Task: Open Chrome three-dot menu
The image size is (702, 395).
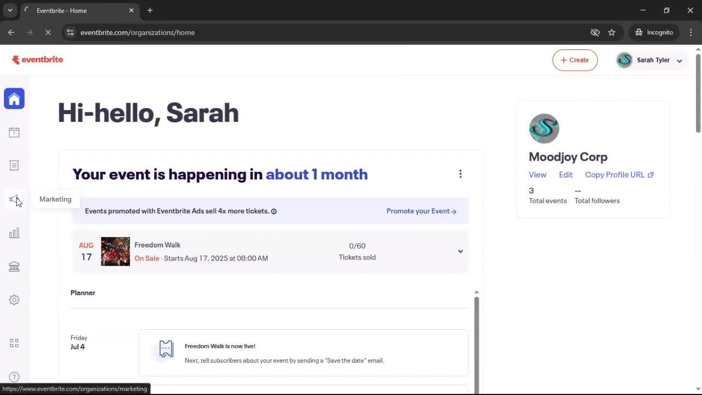Action: 690,32
